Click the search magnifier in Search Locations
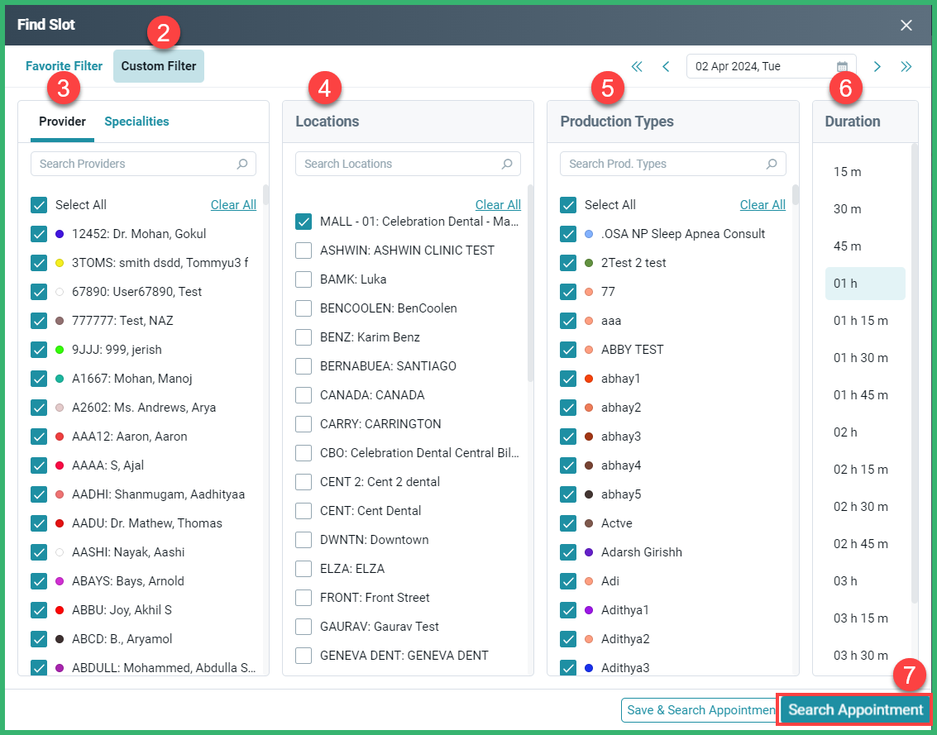This screenshot has height=735, width=937. (x=507, y=164)
